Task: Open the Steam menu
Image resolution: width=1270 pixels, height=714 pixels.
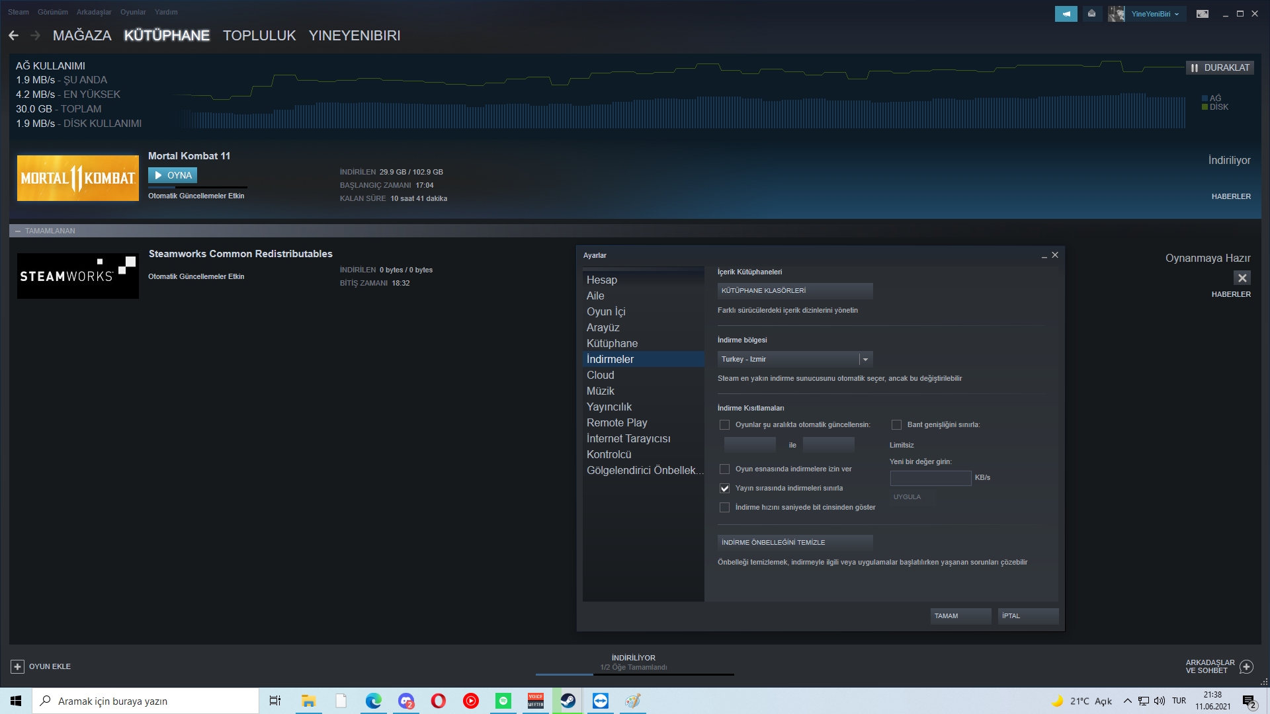Action: click(x=19, y=12)
